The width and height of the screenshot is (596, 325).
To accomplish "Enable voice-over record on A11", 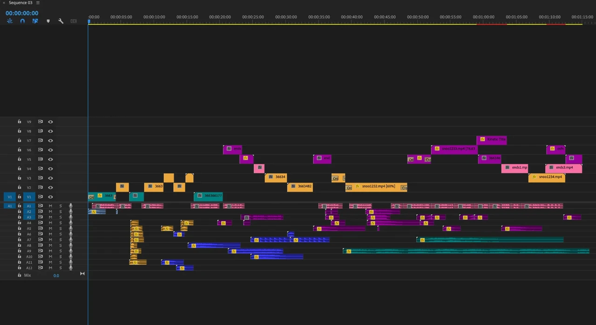I will [71, 262].
